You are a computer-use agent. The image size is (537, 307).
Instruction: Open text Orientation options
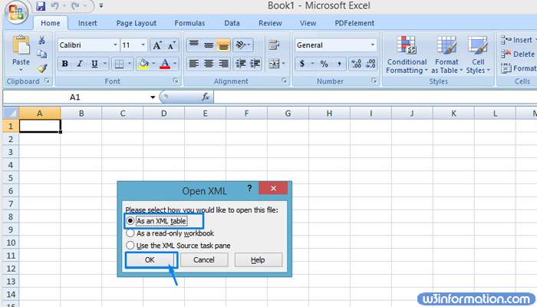tap(243, 45)
